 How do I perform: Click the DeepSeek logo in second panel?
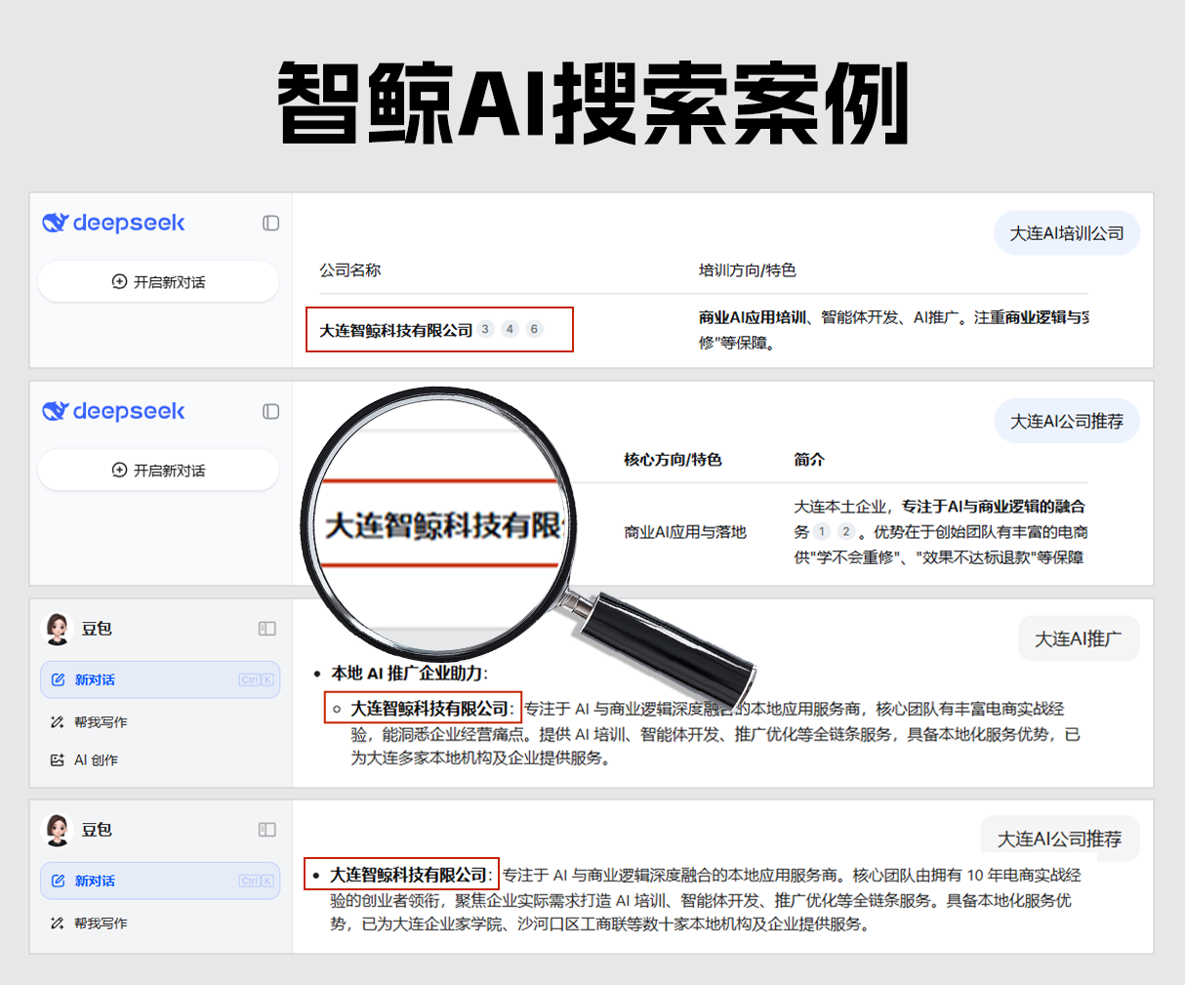point(54,412)
